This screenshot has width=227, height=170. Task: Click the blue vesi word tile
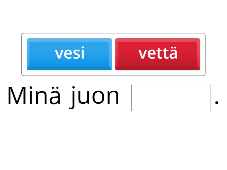(69, 54)
